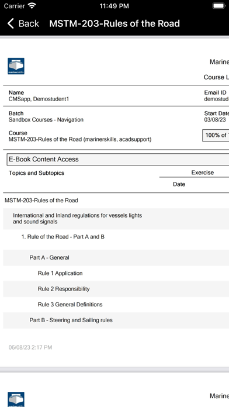
Task: Select International and Inland regulations row
Action: pyautogui.click(x=116, y=219)
